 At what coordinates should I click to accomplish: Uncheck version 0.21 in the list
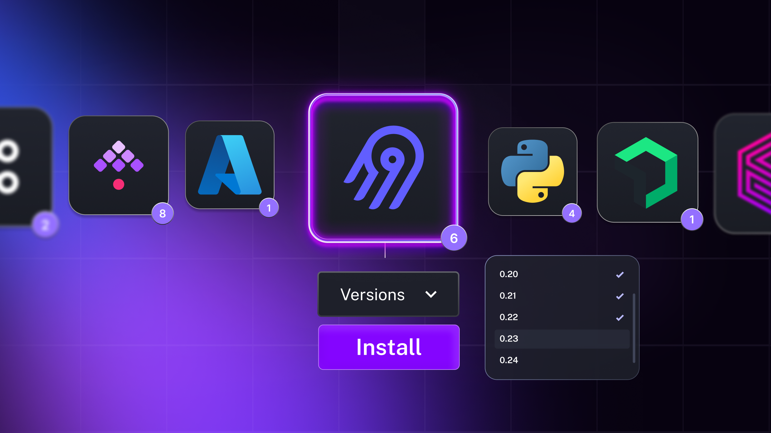(620, 296)
